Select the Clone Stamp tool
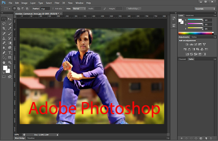This screenshot has width=218, height=141. [x=4, y=38]
